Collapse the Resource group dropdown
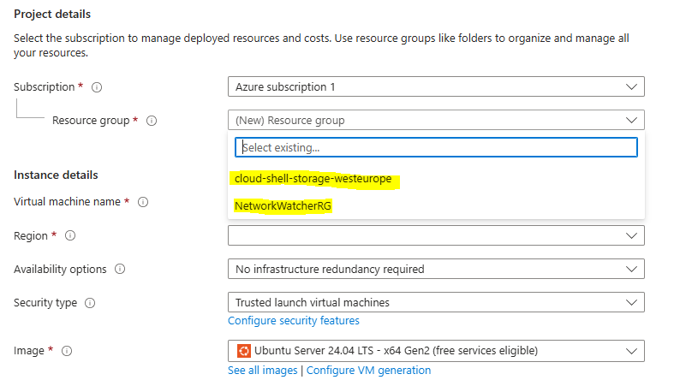Viewport: 674px width, 380px height. (x=436, y=120)
